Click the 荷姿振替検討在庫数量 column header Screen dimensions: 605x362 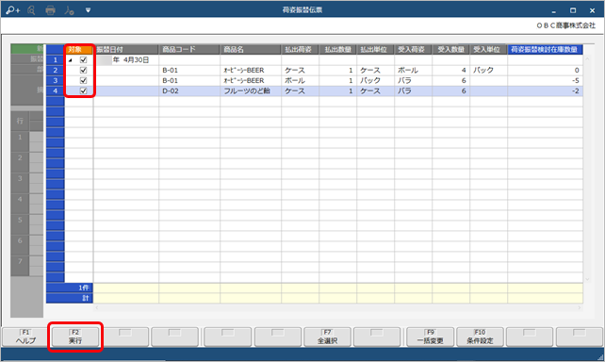pos(546,49)
